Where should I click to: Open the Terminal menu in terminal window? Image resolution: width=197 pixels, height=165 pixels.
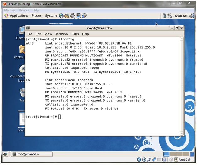click(62, 34)
